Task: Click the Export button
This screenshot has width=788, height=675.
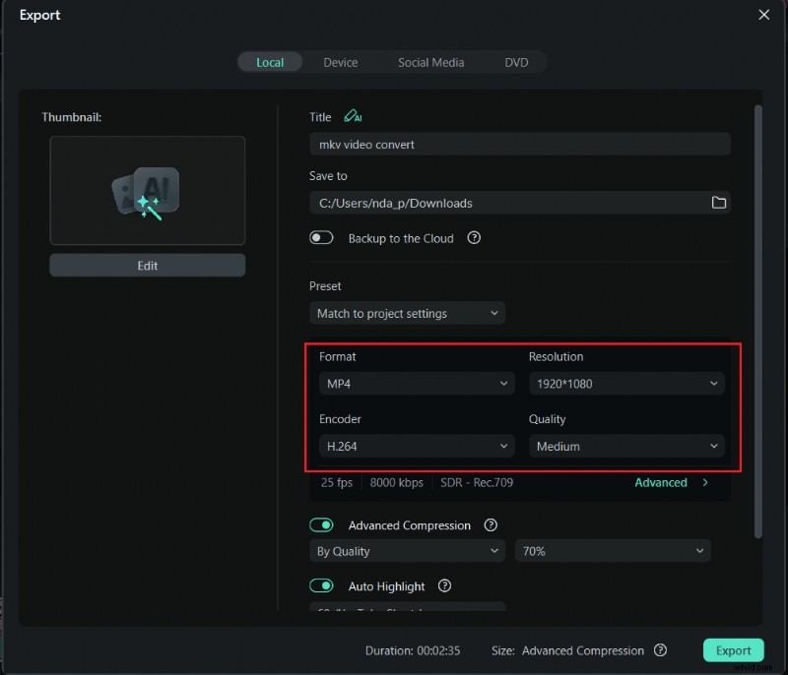Action: click(x=733, y=650)
